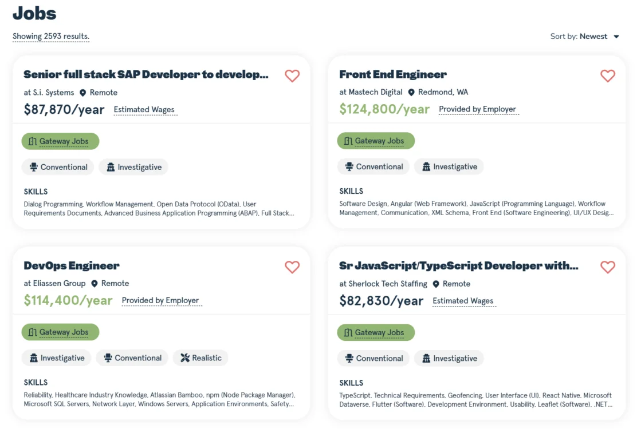637x429 pixels.
Task: Click skills text starting 'TypeScript, Technical Requirements'
Action: pos(475,400)
